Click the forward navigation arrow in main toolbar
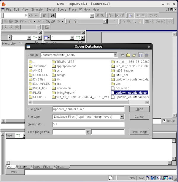Image resolution: width=178 pixels, height=182 pixels. point(156,15)
